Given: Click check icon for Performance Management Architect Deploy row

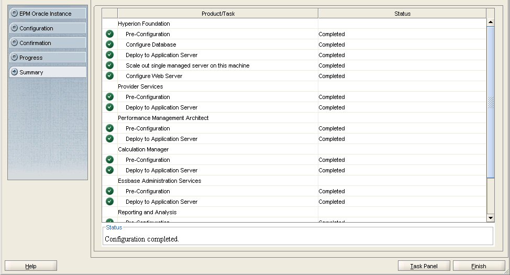Looking at the screenshot, I should (109, 139).
